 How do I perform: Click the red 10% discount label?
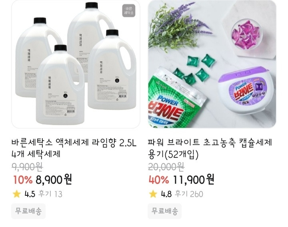pos(23,180)
